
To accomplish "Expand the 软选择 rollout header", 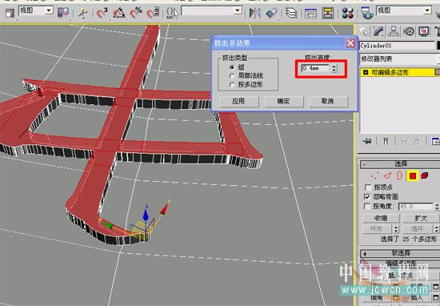I will (400, 253).
